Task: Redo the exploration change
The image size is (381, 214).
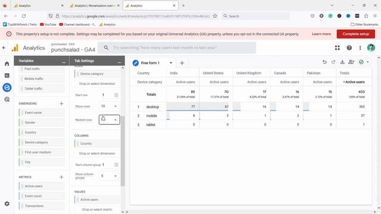Action: click(x=333, y=62)
